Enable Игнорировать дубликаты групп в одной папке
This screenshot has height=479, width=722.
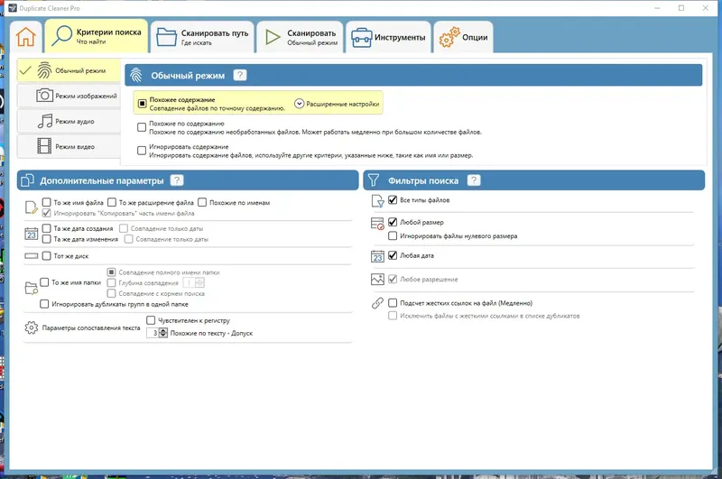pos(44,304)
